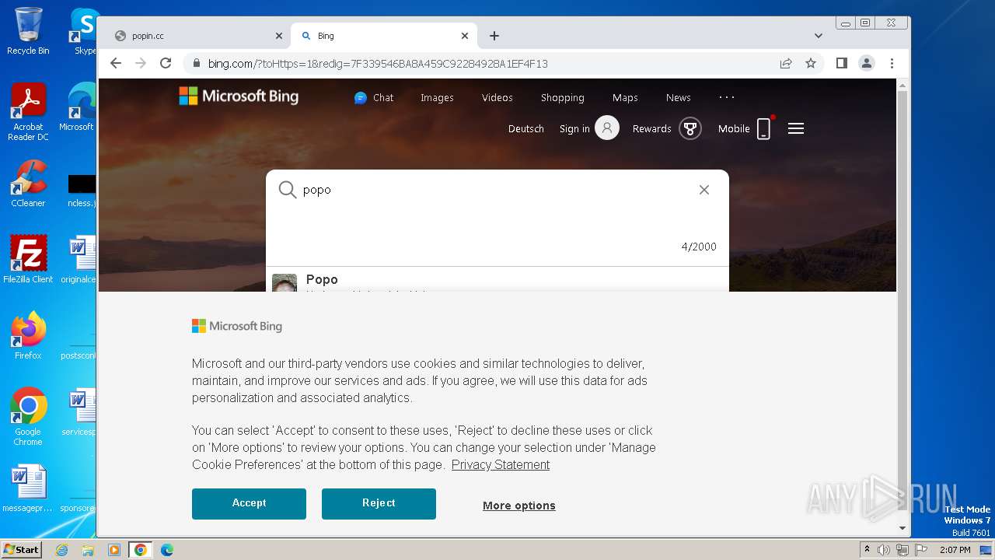This screenshot has height=560, width=995.
Task: Open FileZilla Client desktop icon
Action: (x=28, y=259)
